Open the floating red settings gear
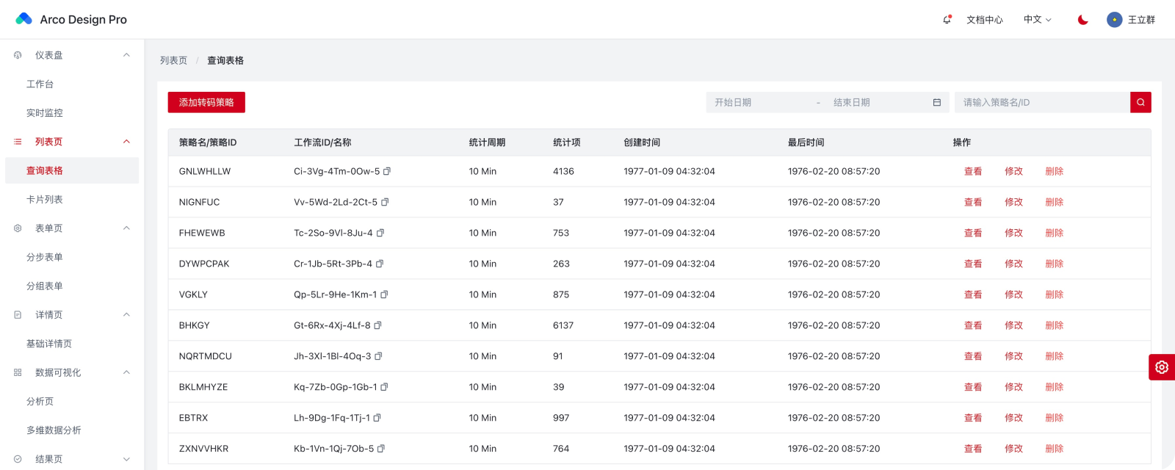 (x=1161, y=367)
